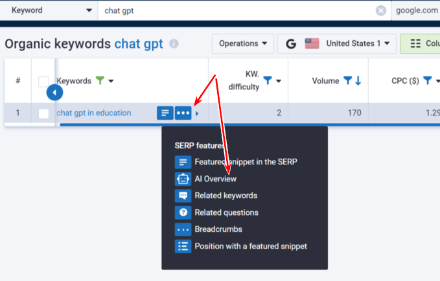Viewport: 440px width, 281px height.
Task: Expand the Keywords column dropdown arrow
Action: pyautogui.click(x=111, y=81)
